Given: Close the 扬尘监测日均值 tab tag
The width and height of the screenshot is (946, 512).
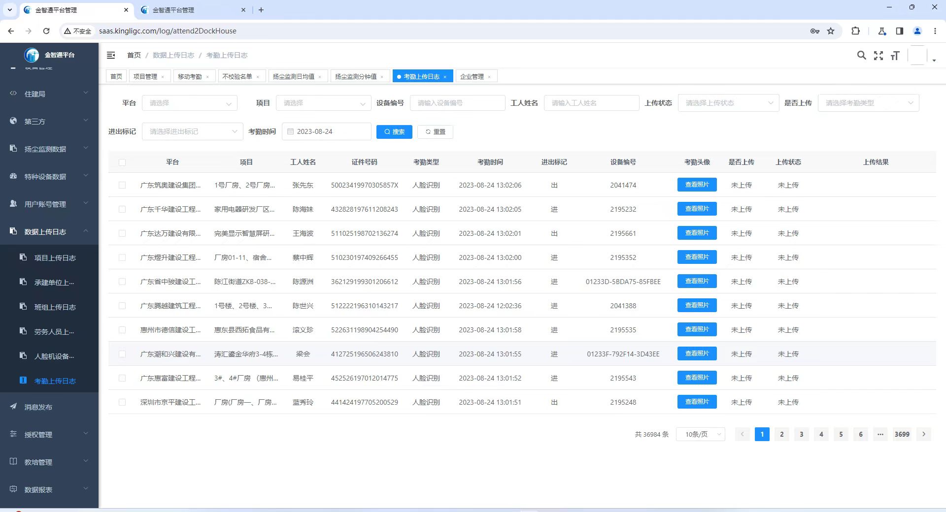Looking at the screenshot, I should click(320, 77).
